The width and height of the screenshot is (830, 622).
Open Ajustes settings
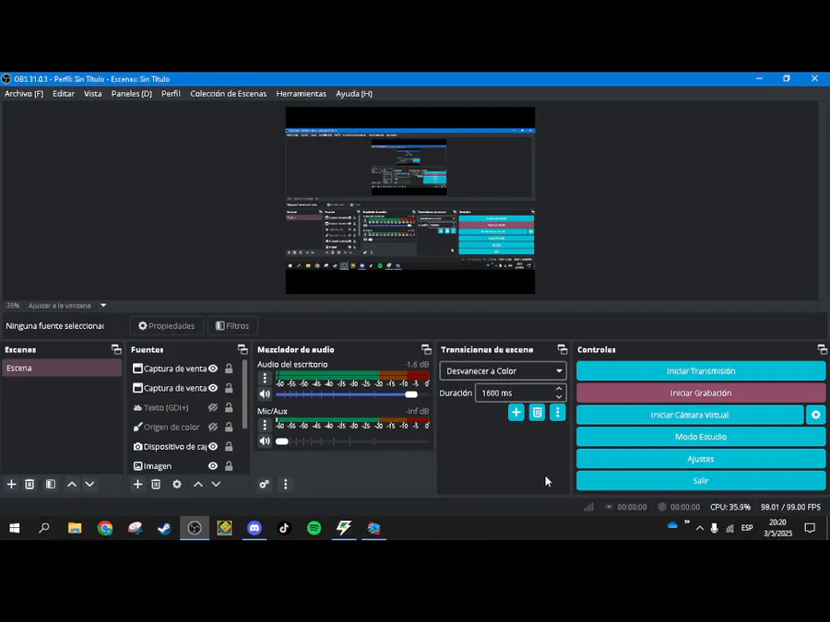(700, 459)
